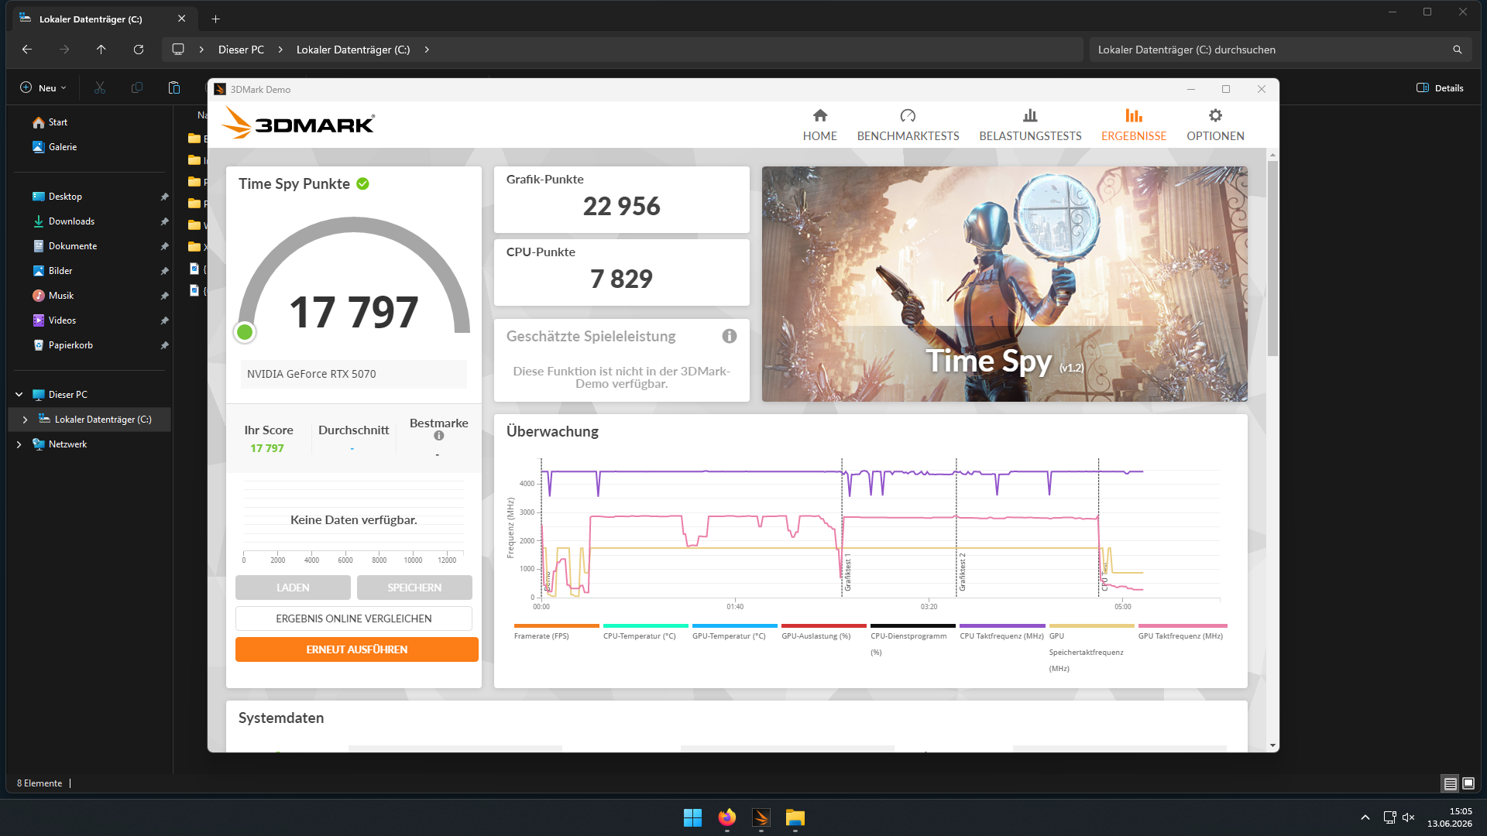Expand the Netzwerk tree item
Screen dimensions: 1487x836
19,444
